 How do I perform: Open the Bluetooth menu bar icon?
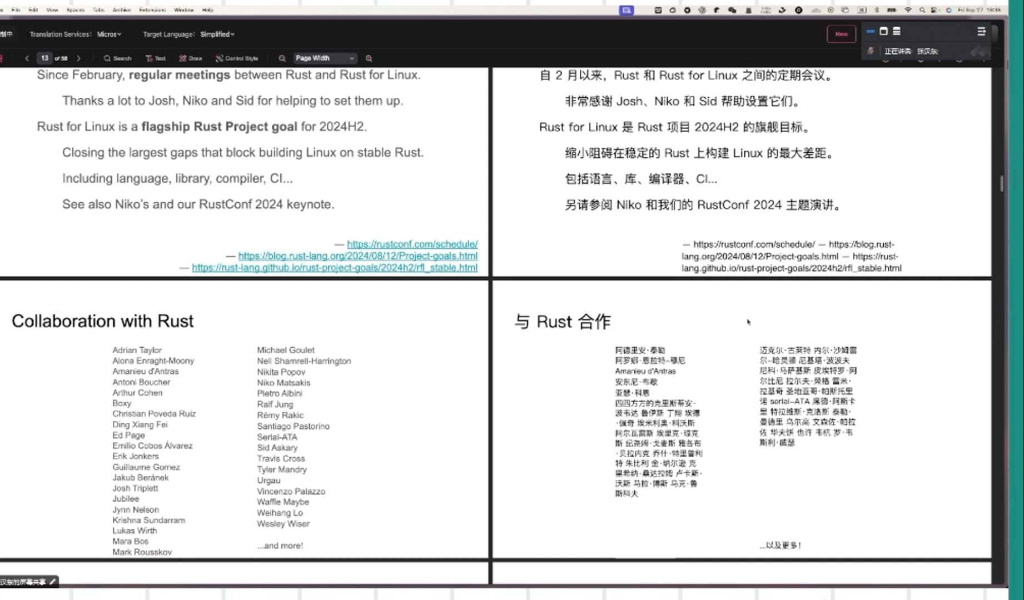877,10
